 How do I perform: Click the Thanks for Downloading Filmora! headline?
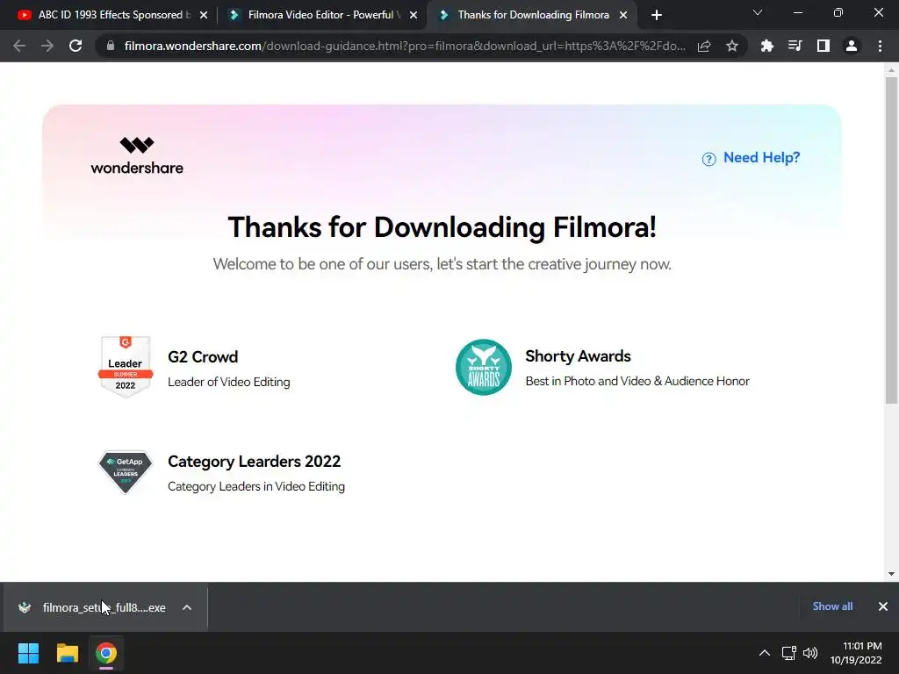click(442, 227)
